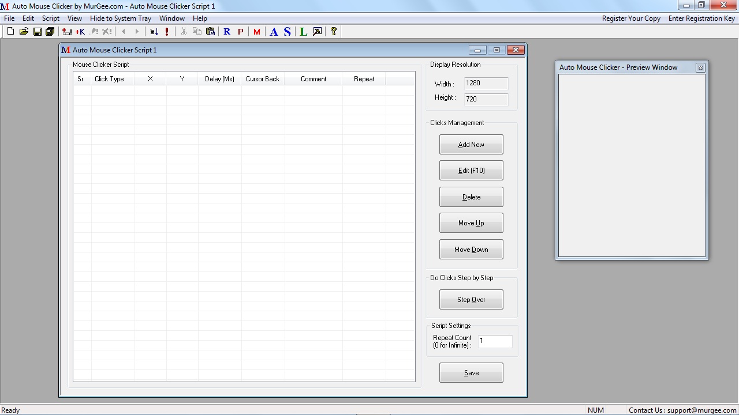Click Register Your Copy
The height and width of the screenshot is (415, 739).
click(x=631, y=18)
